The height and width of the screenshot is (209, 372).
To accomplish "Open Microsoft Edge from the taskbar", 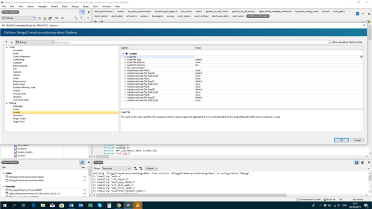I will click(x=33, y=205).
